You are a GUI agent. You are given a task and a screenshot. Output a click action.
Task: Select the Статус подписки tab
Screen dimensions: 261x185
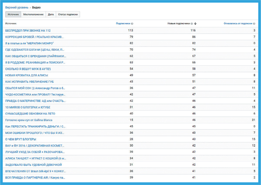tap(68, 14)
